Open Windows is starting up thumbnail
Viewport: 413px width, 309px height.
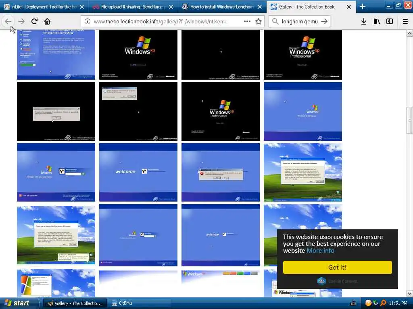point(303,111)
